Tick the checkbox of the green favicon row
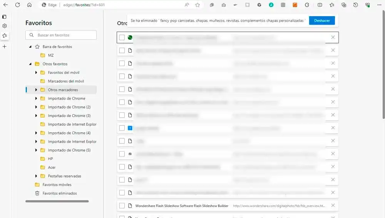 (122, 38)
